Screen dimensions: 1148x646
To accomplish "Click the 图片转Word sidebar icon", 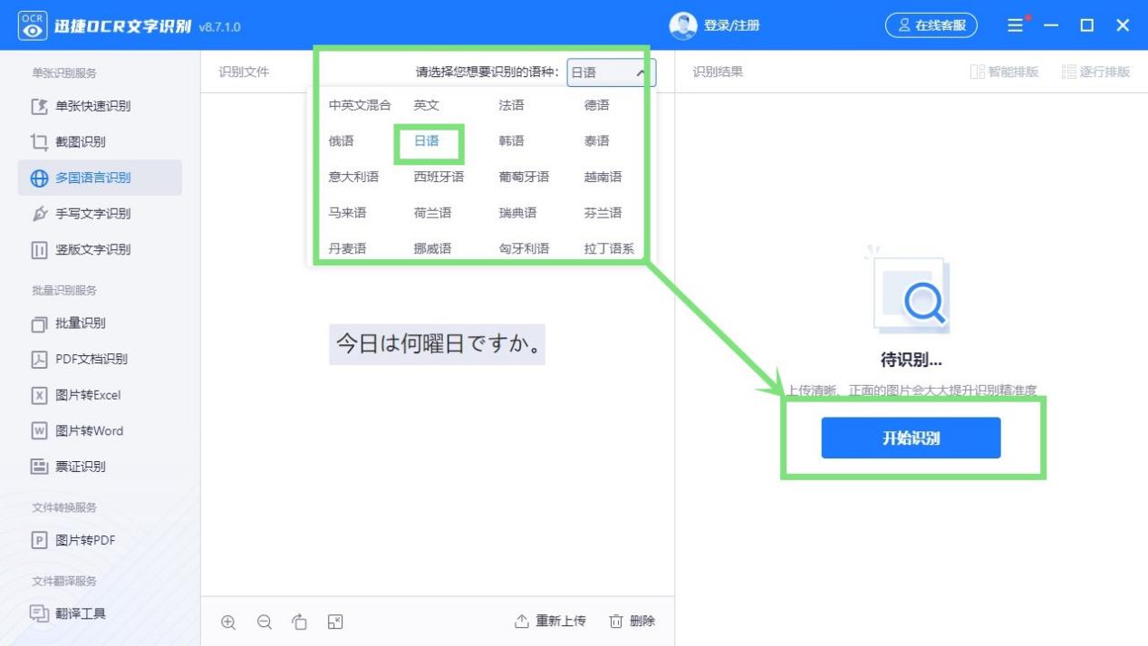I will tap(39, 430).
